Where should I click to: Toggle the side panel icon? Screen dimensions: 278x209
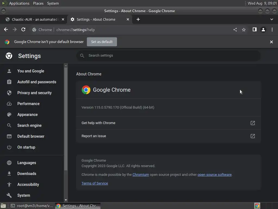click(255, 29)
